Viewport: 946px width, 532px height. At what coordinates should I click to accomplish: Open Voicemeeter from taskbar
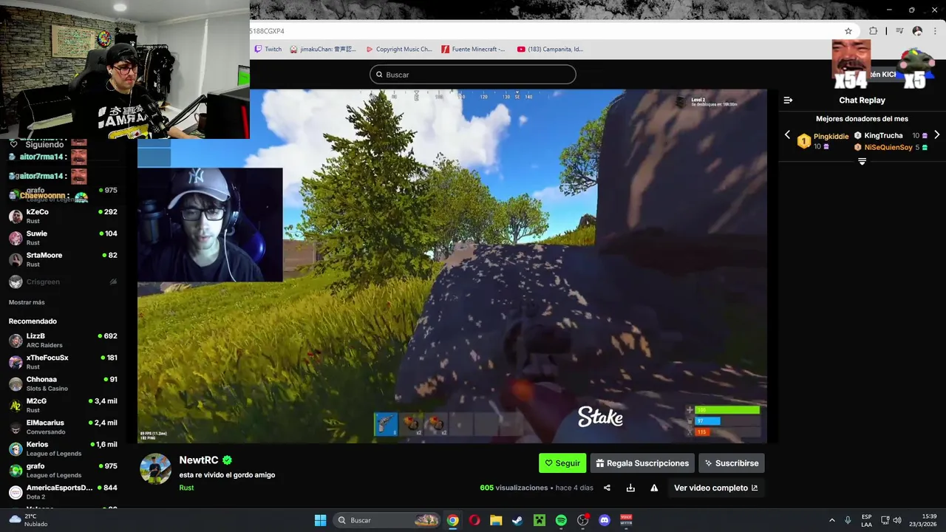pos(626,520)
